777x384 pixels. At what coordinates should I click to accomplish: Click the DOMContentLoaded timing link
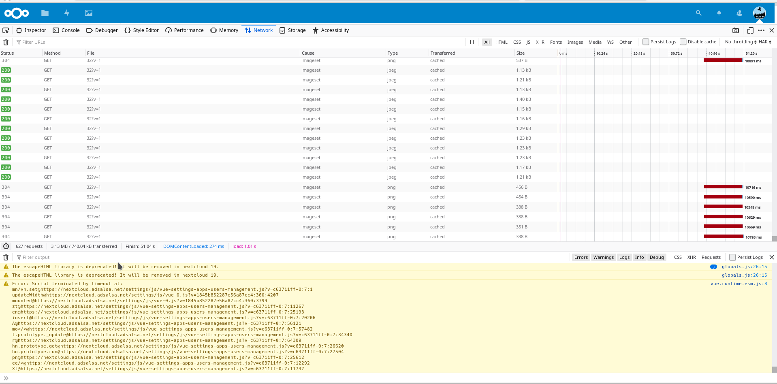tap(193, 246)
